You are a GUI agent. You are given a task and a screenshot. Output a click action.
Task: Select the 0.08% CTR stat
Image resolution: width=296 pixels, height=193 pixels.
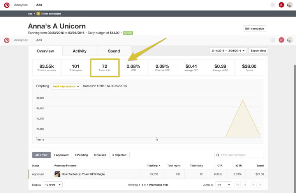[x=133, y=68]
